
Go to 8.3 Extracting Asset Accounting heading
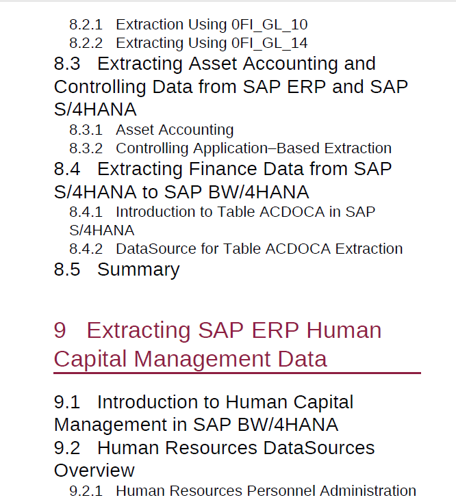(x=231, y=86)
